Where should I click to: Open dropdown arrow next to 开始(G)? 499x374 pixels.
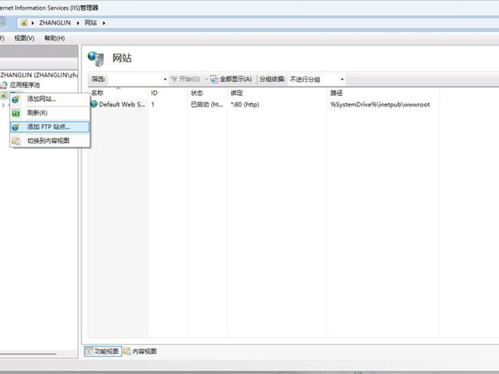coord(206,79)
